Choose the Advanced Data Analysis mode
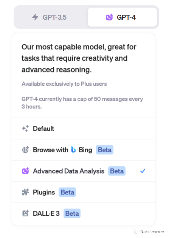 pos(84,171)
